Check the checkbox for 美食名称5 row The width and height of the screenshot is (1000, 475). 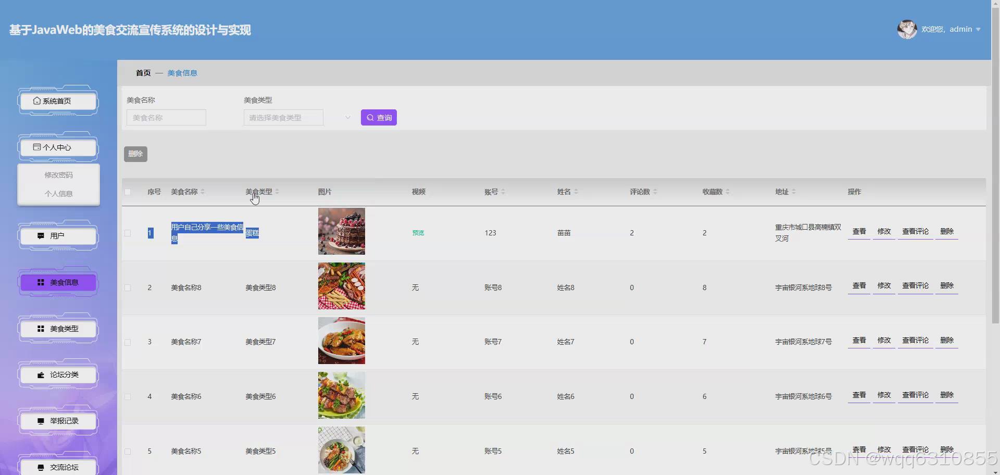coord(128,451)
